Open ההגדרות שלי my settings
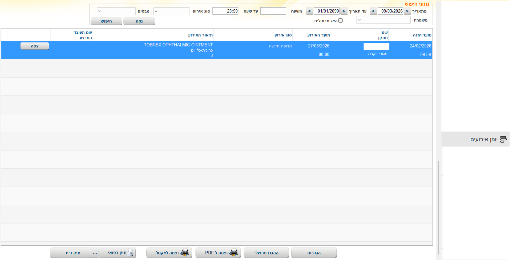 (x=266, y=253)
